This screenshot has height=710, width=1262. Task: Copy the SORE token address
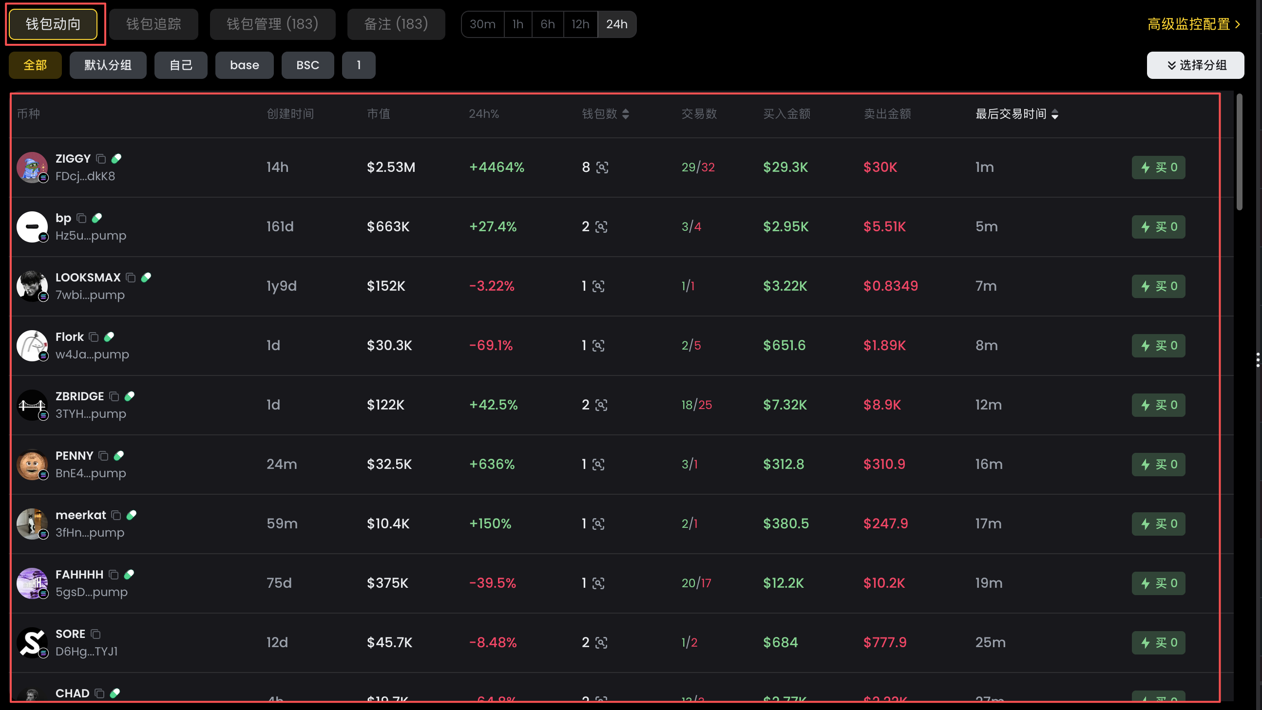[x=96, y=634]
